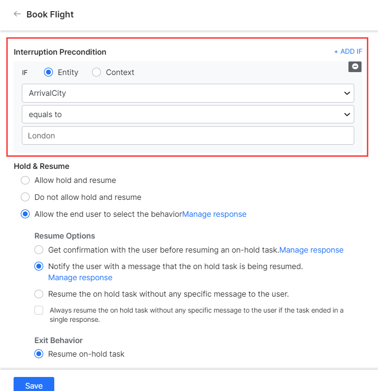This screenshot has height=391, width=378.
Task: Select 'Allow the end user to select the behavior'
Action: pos(25,214)
